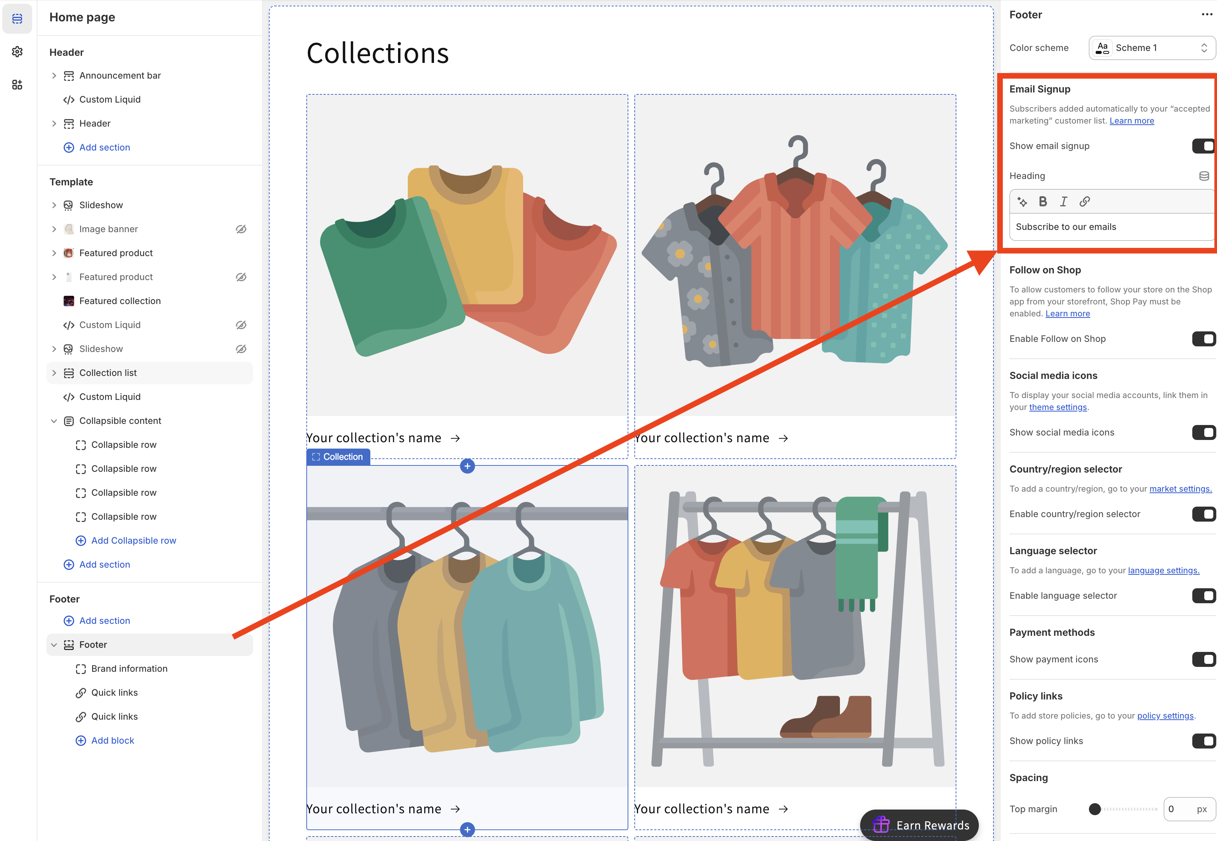
Task: Select the Brand information block
Action: click(x=129, y=669)
